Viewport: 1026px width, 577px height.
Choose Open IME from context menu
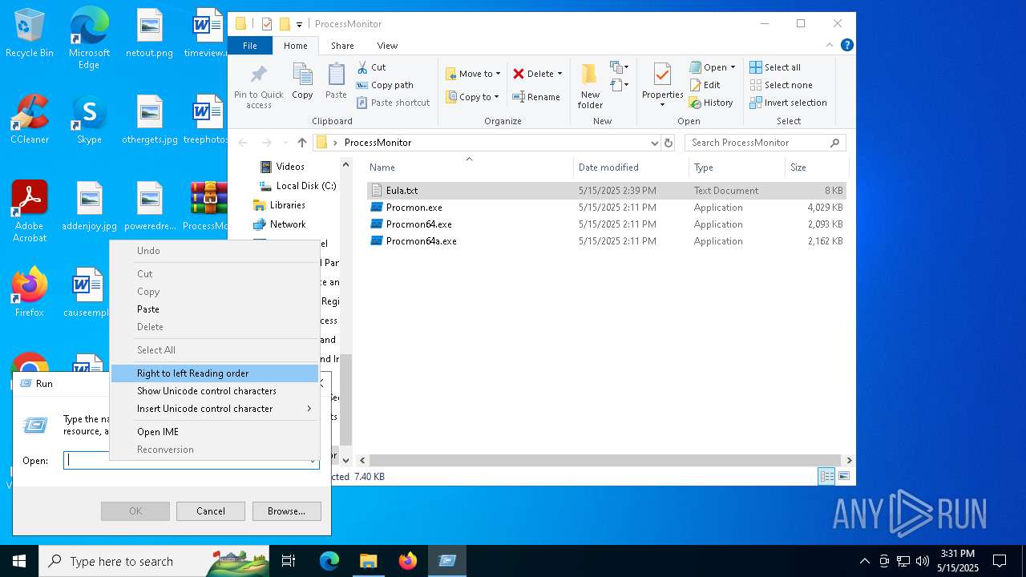214,432
